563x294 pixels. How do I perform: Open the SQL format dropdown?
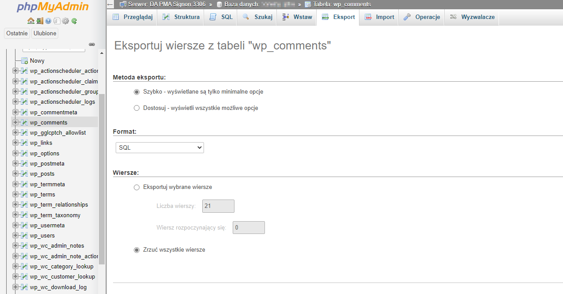pyautogui.click(x=159, y=148)
